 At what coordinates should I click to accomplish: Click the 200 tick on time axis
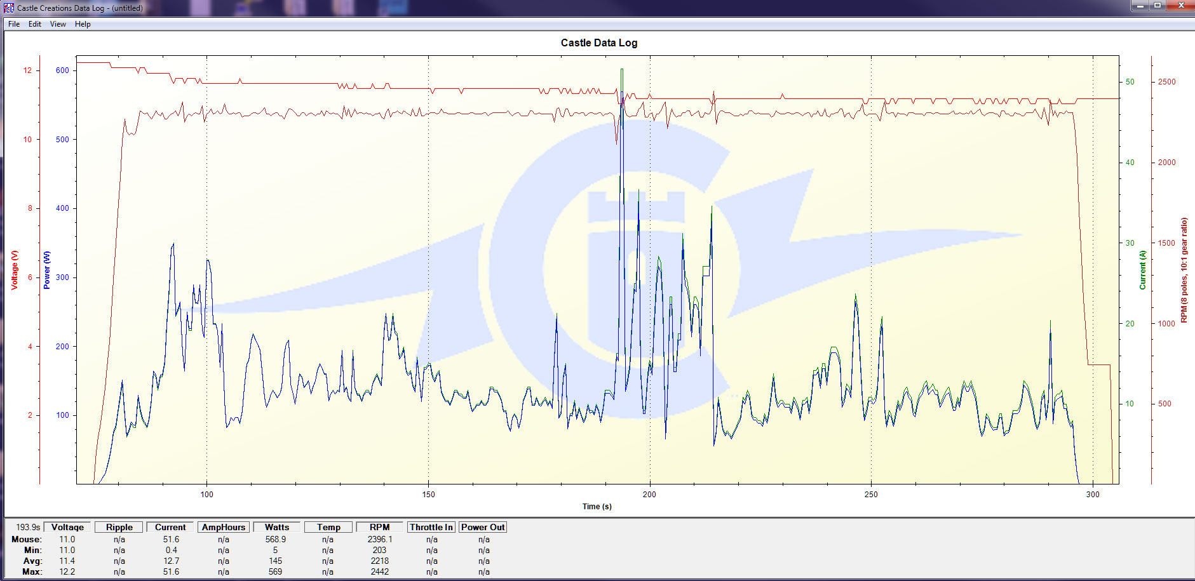click(x=649, y=494)
